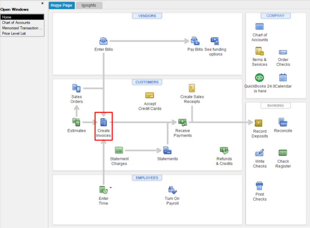Select the Statement Charges icon

click(x=119, y=149)
